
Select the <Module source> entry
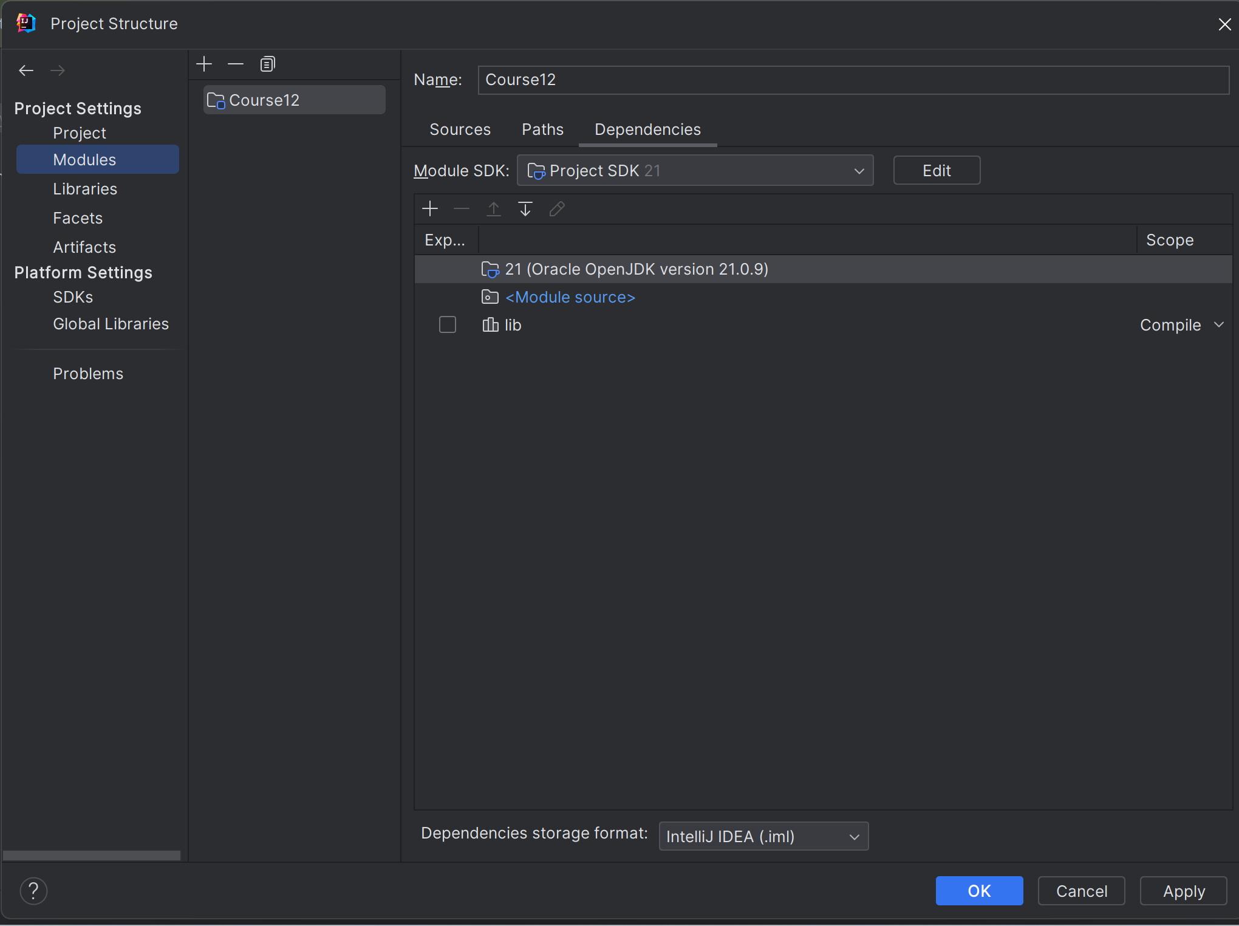823,297
